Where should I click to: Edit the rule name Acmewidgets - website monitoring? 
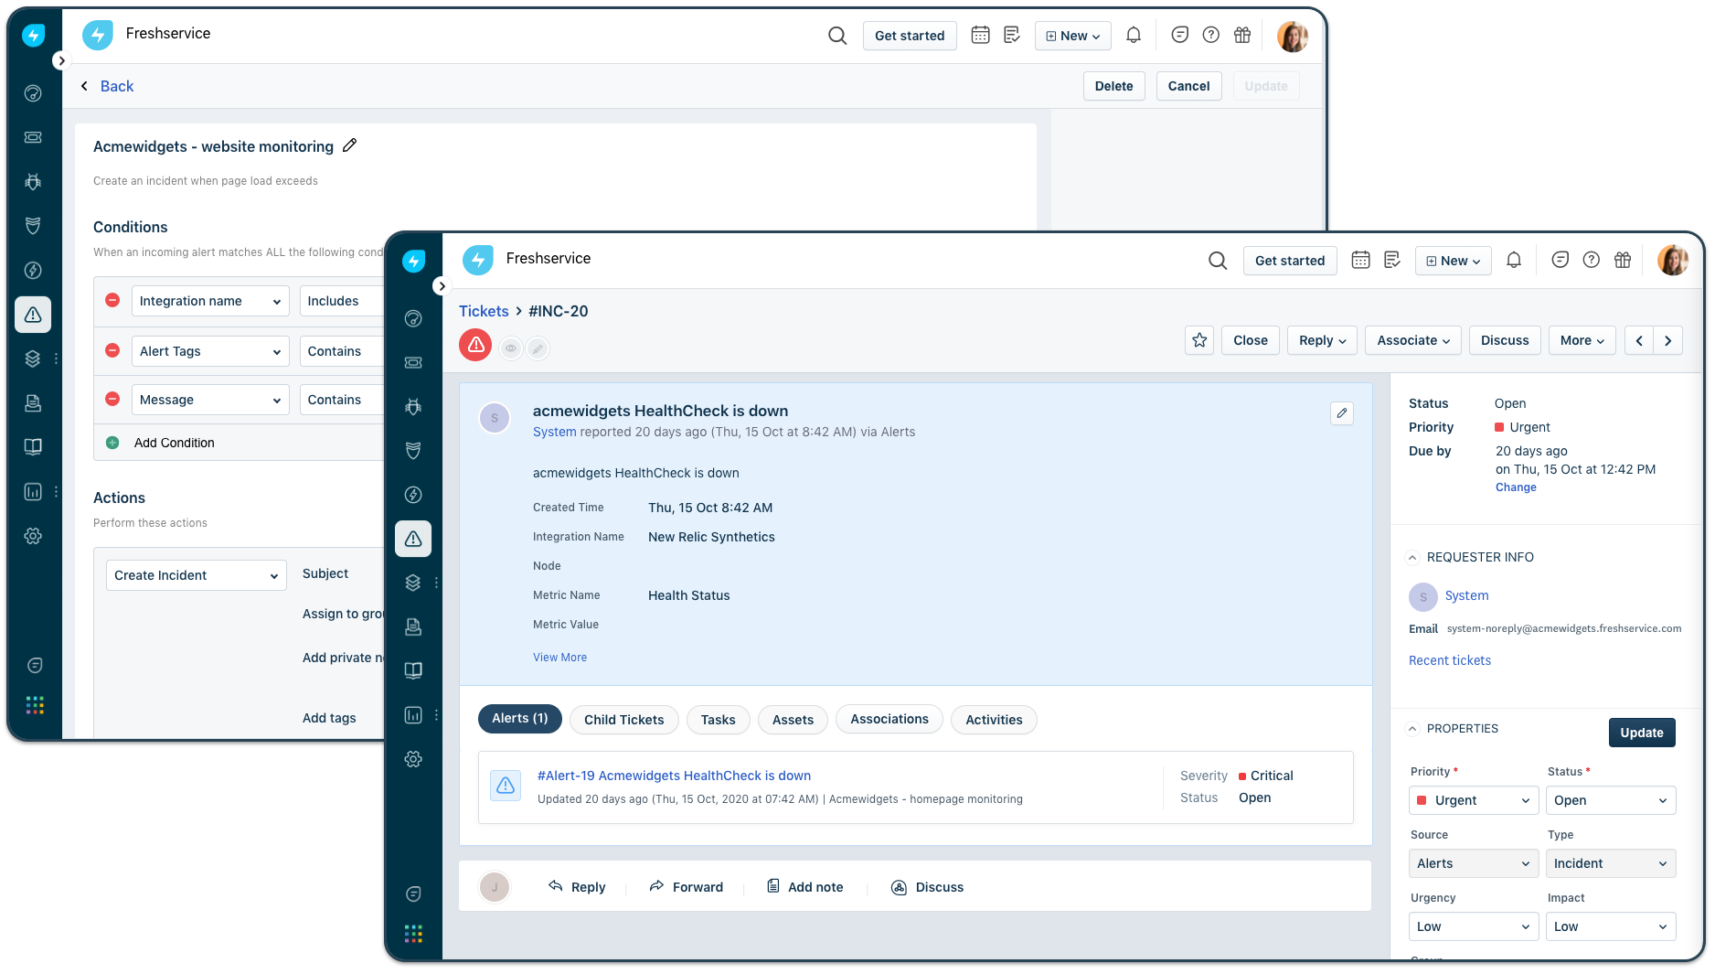pos(349,146)
